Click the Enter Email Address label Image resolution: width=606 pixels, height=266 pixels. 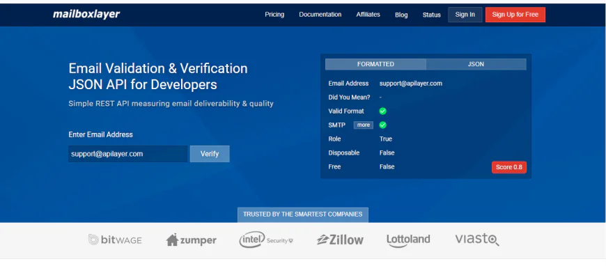[x=100, y=134]
